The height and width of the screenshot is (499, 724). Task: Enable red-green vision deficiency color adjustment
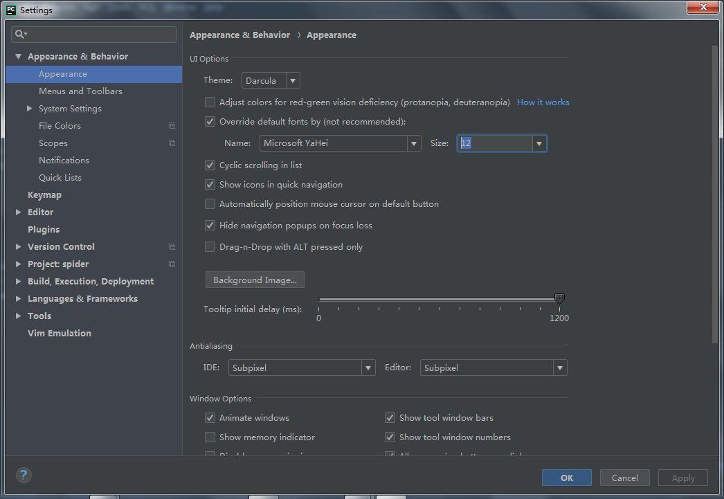(x=210, y=102)
